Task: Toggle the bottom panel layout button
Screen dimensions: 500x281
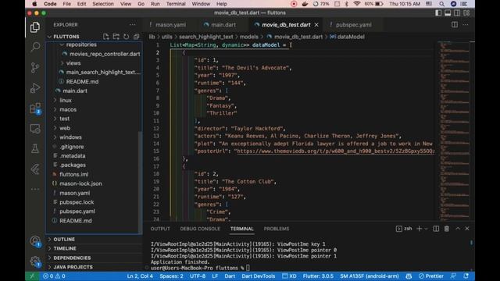Action: pyautogui.click(x=448, y=12)
